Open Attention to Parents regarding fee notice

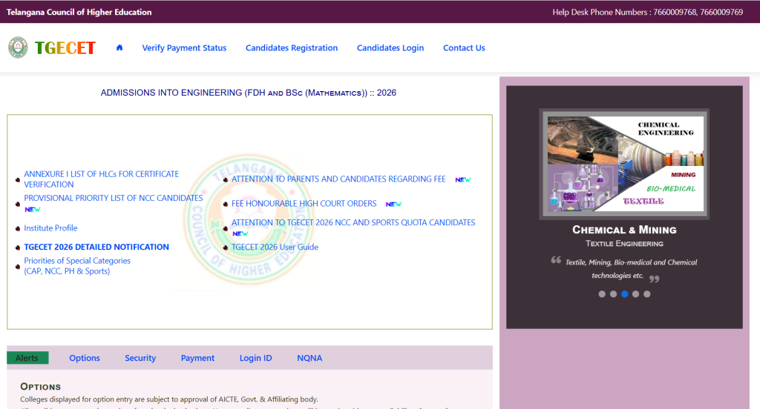(338, 179)
